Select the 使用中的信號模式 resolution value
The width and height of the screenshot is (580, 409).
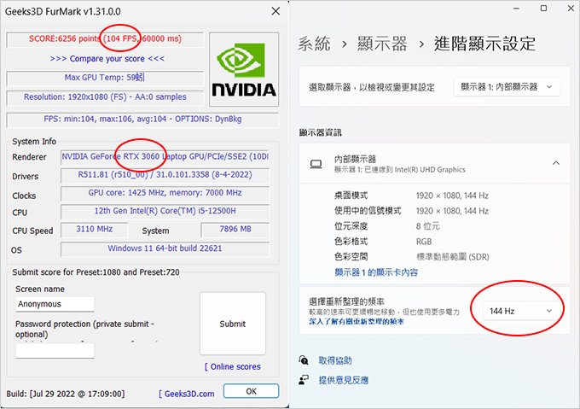(x=452, y=211)
